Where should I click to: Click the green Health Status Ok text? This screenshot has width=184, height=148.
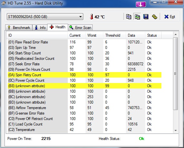click(142, 139)
